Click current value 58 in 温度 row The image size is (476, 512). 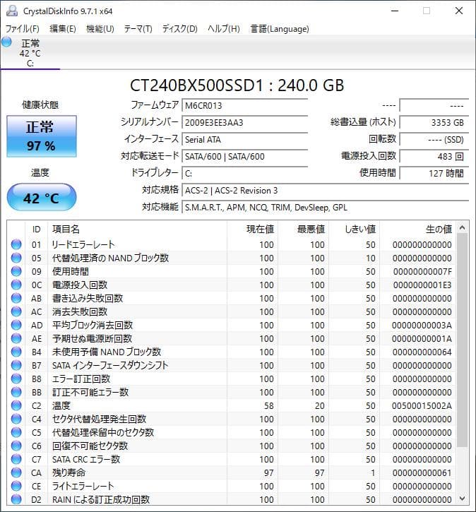click(268, 406)
